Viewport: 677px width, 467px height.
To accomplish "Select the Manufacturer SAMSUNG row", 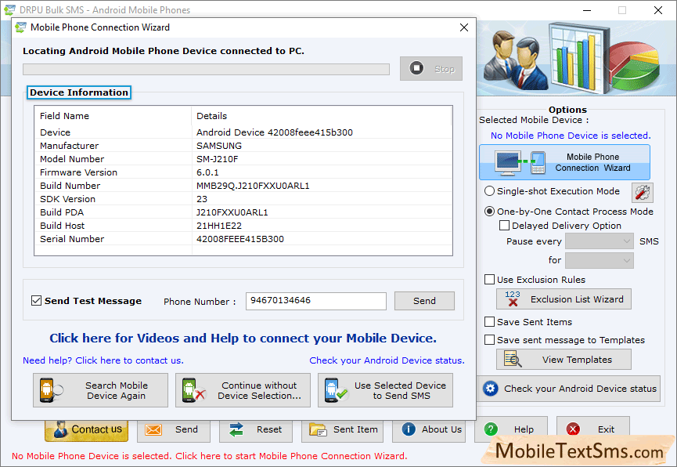I will (x=243, y=146).
